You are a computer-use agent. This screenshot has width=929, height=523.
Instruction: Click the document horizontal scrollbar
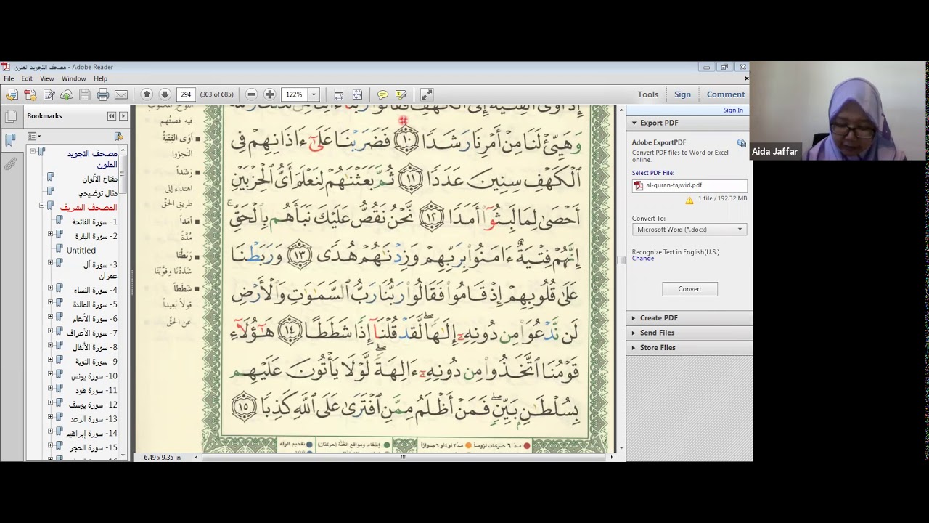click(x=403, y=458)
